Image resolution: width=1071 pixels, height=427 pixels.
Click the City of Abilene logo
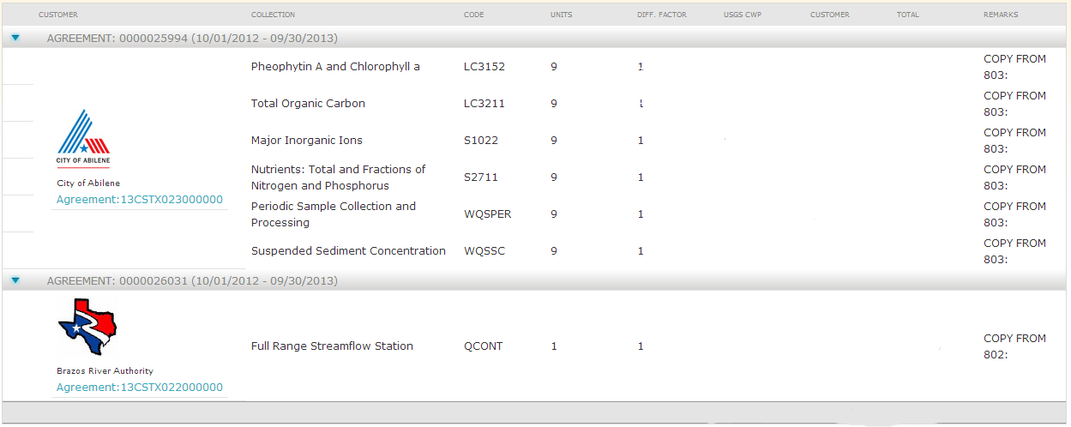point(83,137)
